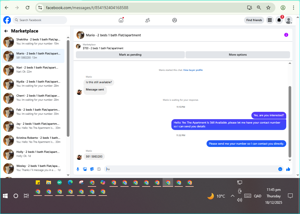Image resolution: width=300 pixels, height=214 pixels.
Task: Open the Windows Start menu
Action: (x=5, y=196)
